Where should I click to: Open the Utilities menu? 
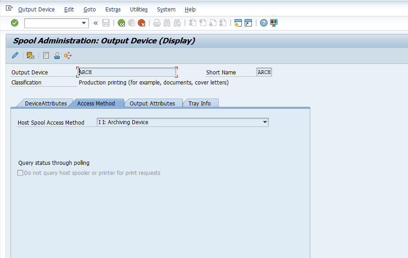pos(139,10)
